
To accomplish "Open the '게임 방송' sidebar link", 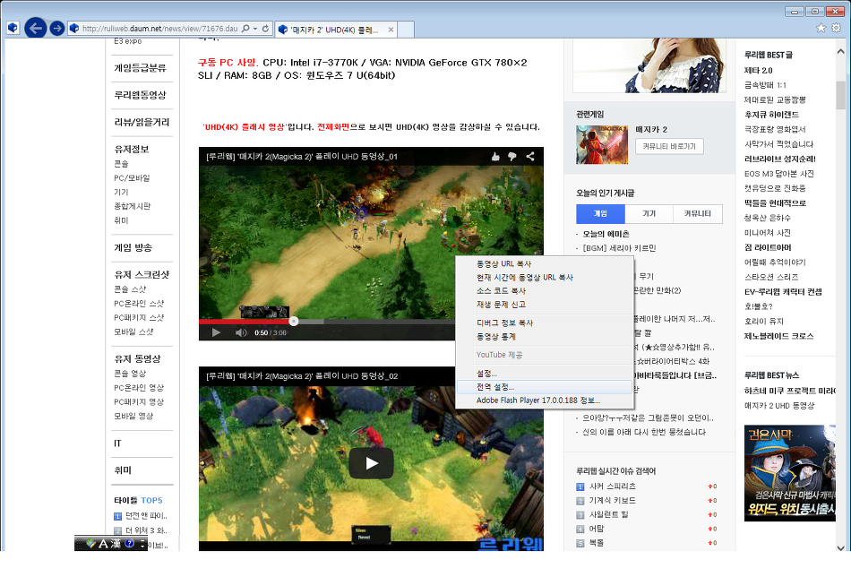I will coord(133,248).
